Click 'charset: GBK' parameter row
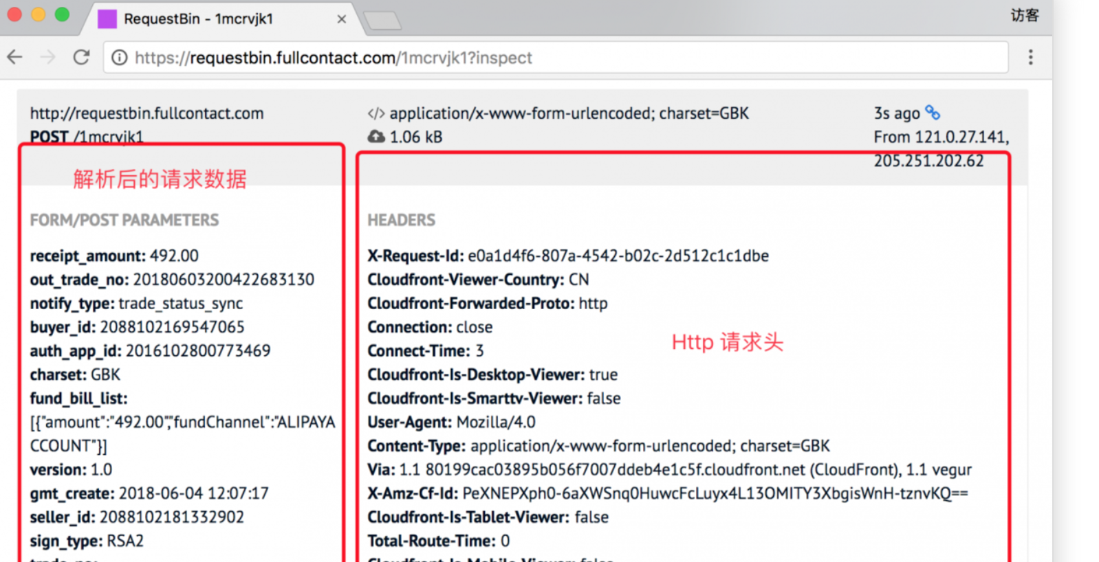 coord(75,374)
